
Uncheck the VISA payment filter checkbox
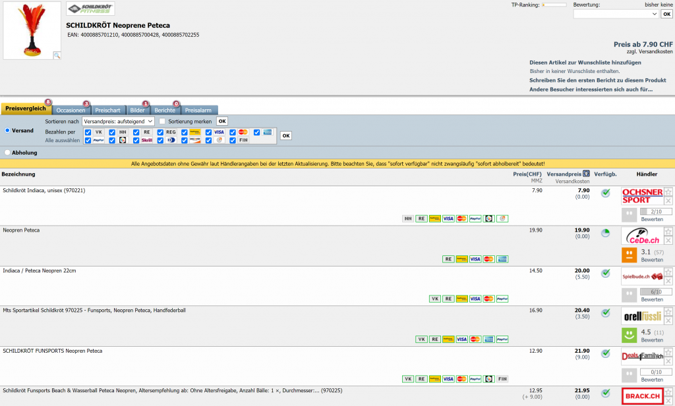209,132
